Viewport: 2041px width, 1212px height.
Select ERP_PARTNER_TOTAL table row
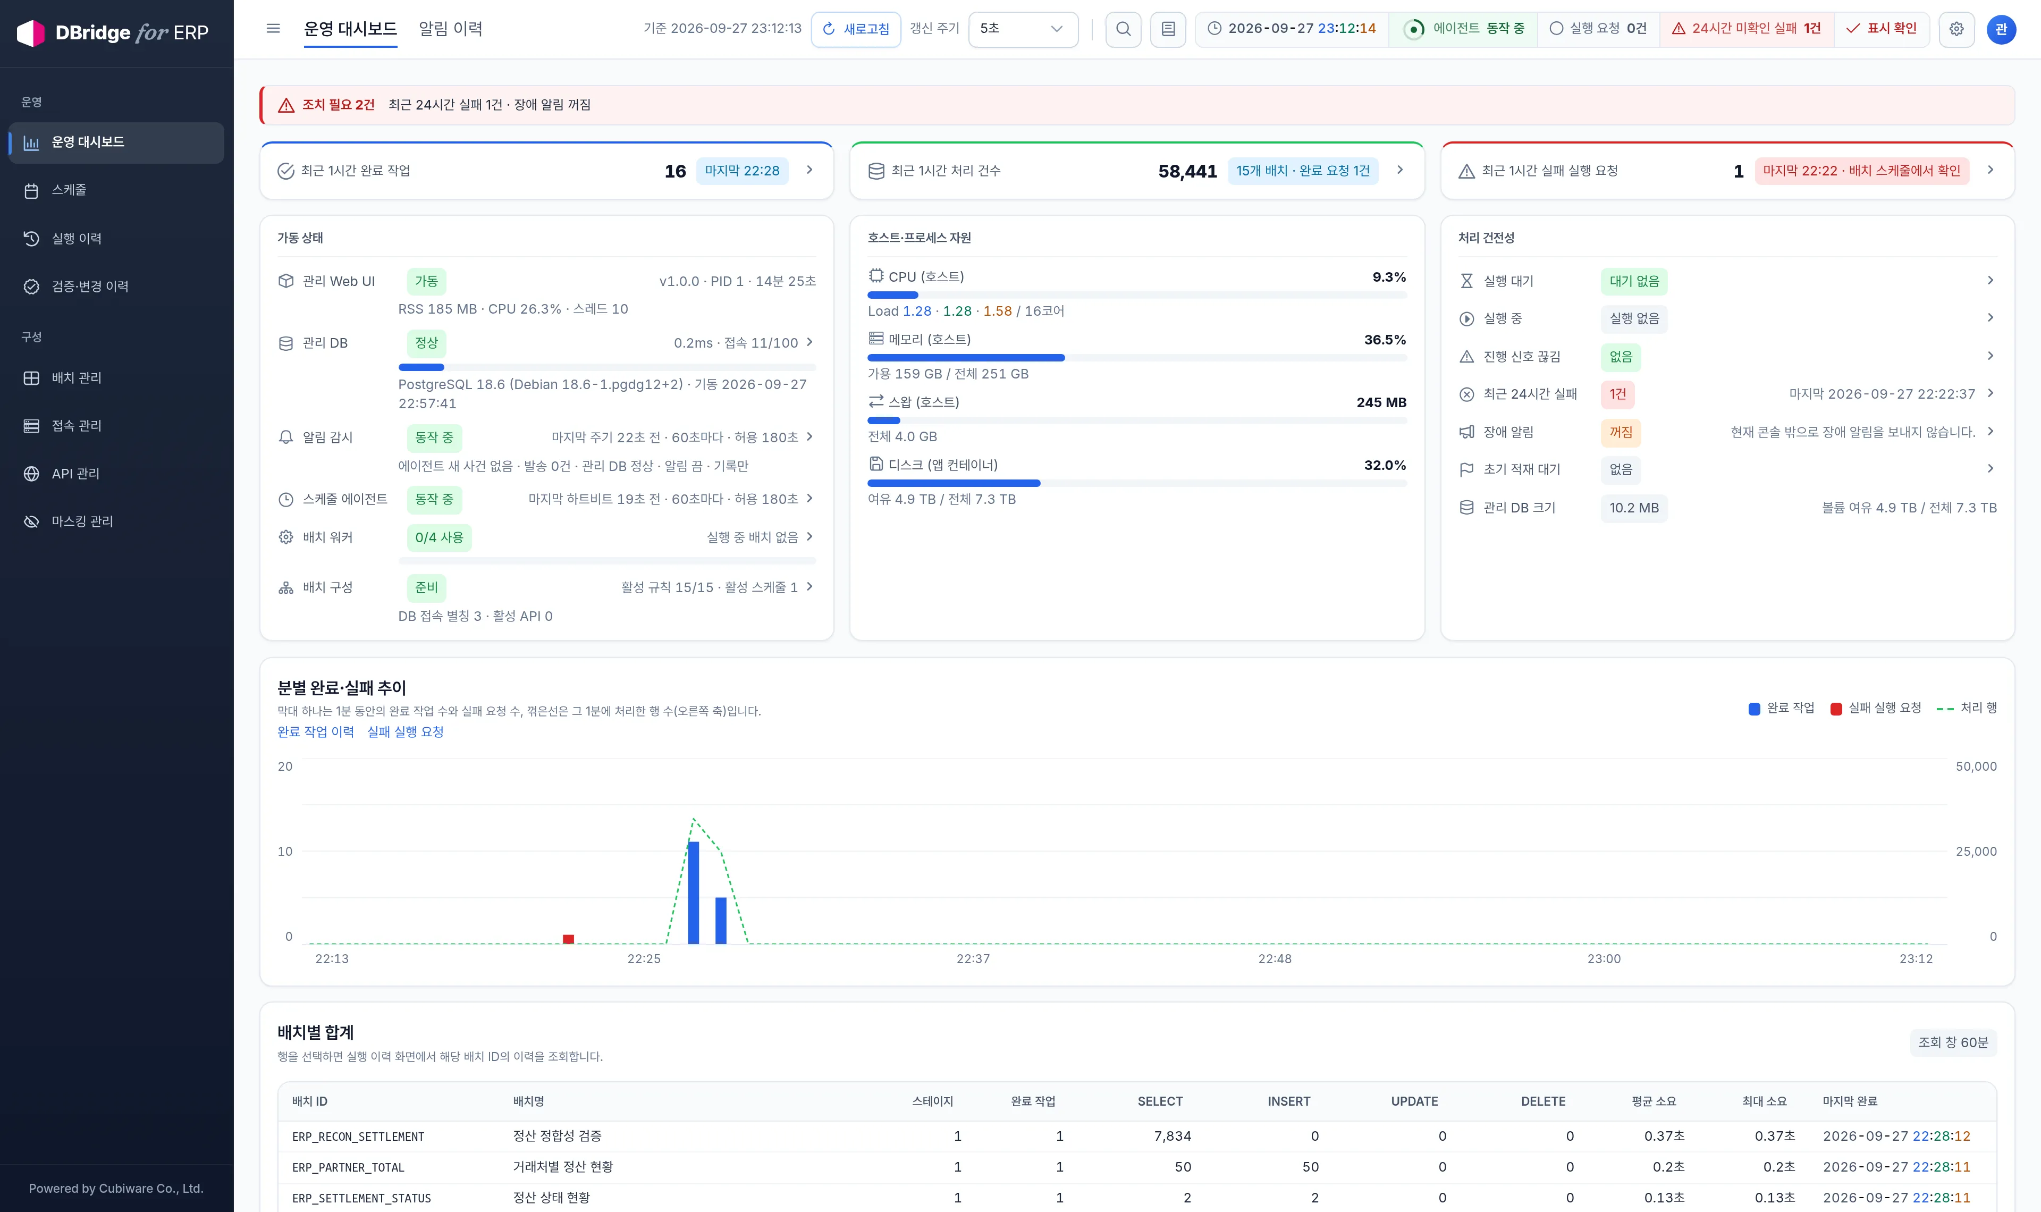tap(1136, 1167)
